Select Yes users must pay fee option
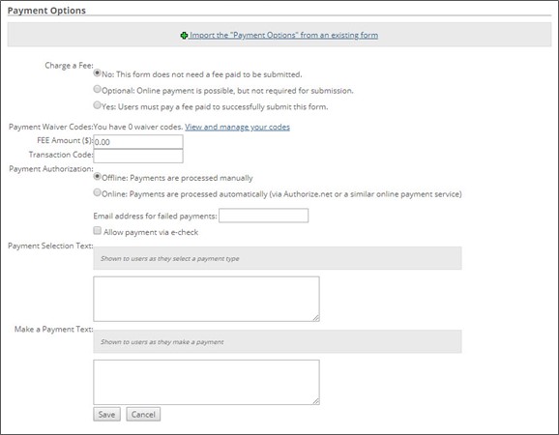The image size is (559, 435). point(97,105)
